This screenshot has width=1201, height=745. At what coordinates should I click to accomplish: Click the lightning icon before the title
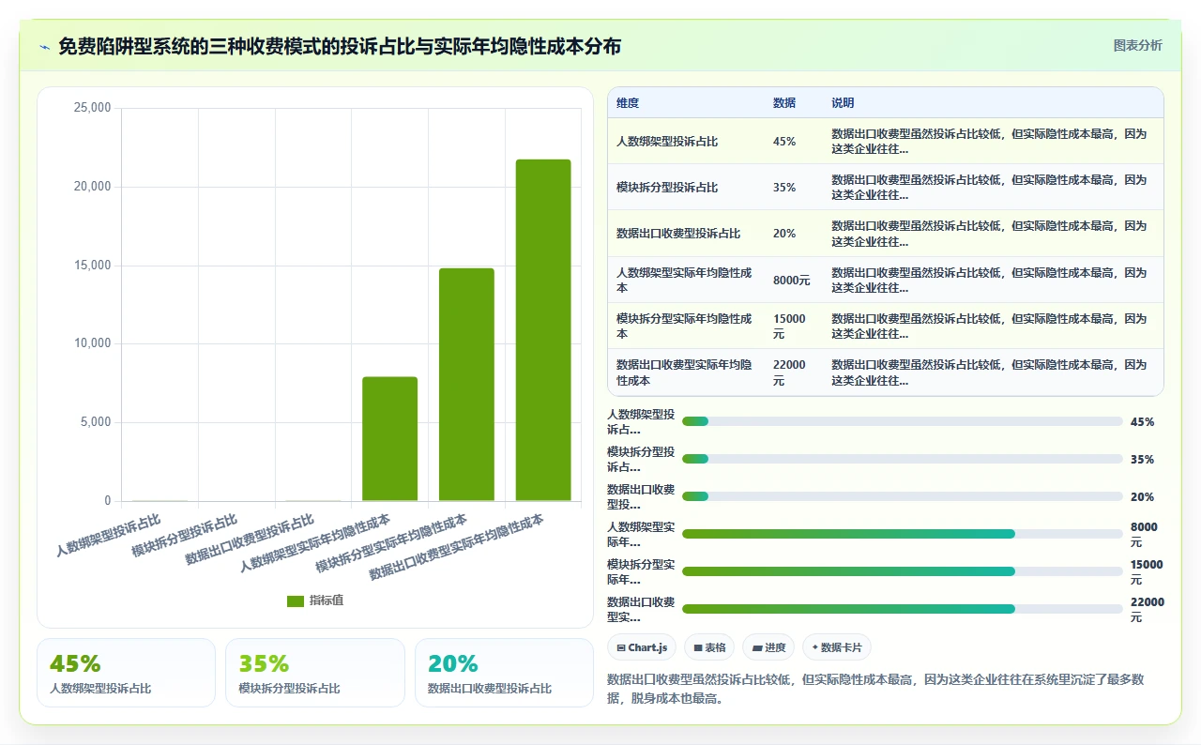coord(44,47)
